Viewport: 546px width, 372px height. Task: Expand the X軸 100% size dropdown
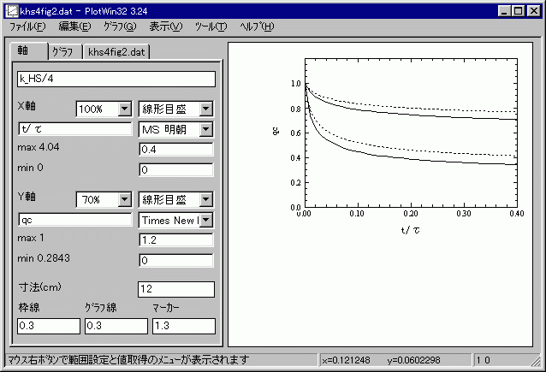(124, 109)
